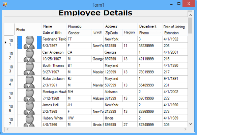Click the vertical scrollbar down arrow
Screen dimensions: 226x135
point(190,124)
